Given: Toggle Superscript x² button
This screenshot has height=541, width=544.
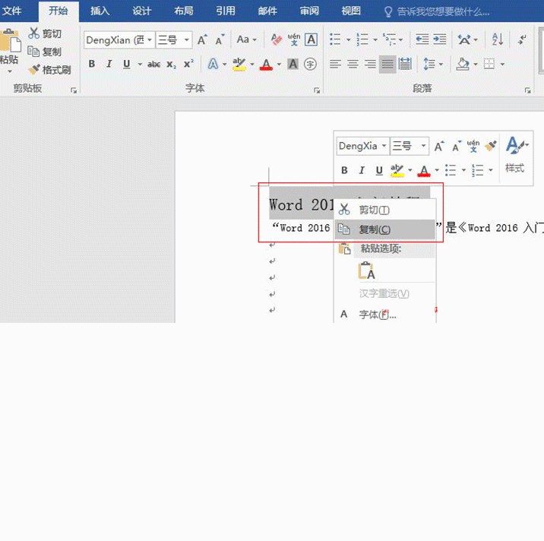Looking at the screenshot, I should pos(188,64).
